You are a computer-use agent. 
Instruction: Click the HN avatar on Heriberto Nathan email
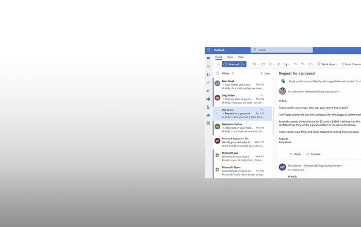tap(217, 126)
